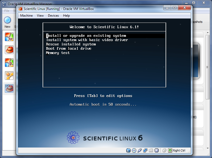Screen dimensions: 212x158
Task: Click the optical CD/DVD drive status icon
Action: [134, 150]
